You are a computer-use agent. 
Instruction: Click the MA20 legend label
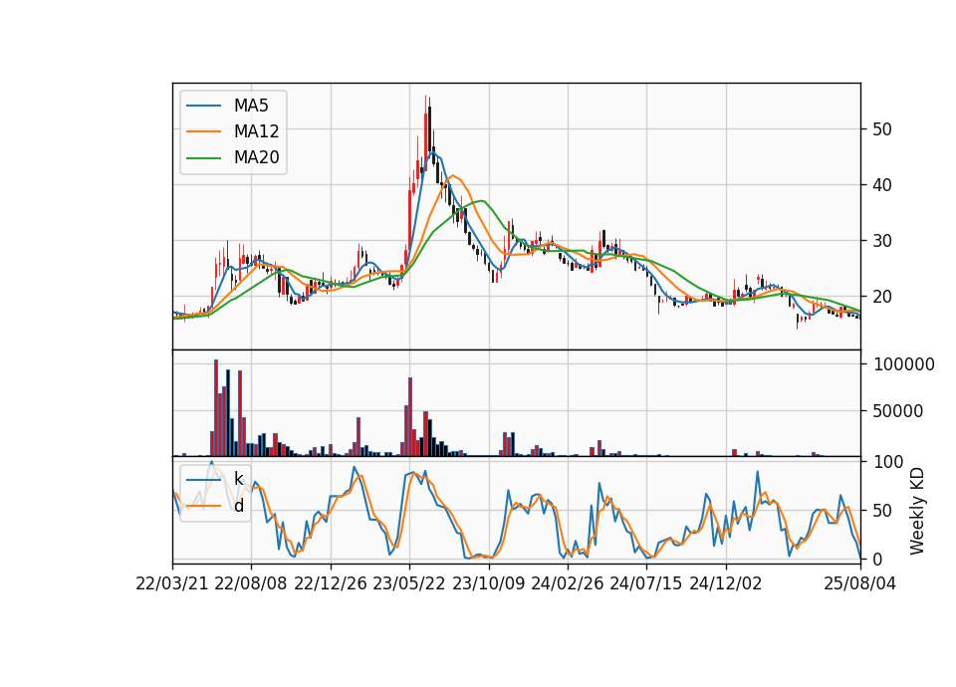256,157
